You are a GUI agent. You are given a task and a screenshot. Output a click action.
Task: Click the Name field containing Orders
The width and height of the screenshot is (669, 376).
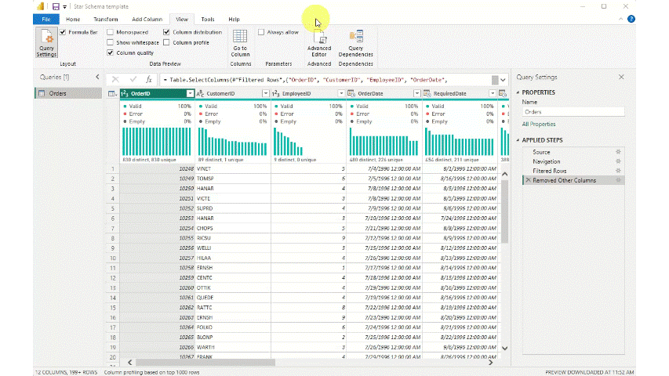(573, 112)
